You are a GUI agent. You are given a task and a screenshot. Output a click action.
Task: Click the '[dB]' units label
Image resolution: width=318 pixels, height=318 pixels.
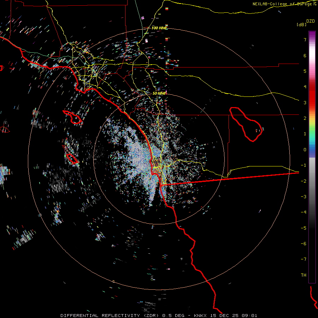(x=301, y=24)
